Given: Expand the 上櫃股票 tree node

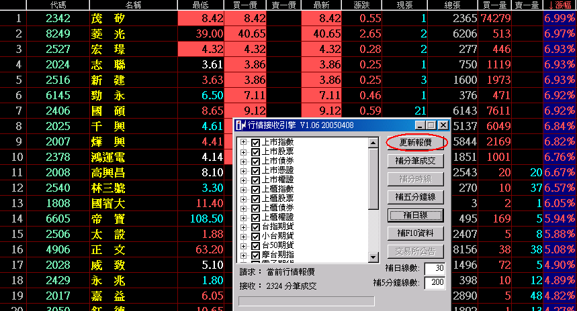Looking at the screenshot, I should pyautogui.click(x=243, y=198).
